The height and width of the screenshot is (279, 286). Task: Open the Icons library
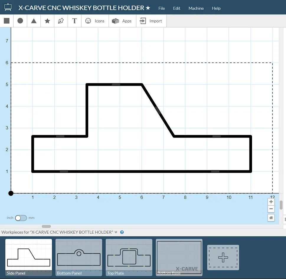pyautogui.click(x=95, y=21)
